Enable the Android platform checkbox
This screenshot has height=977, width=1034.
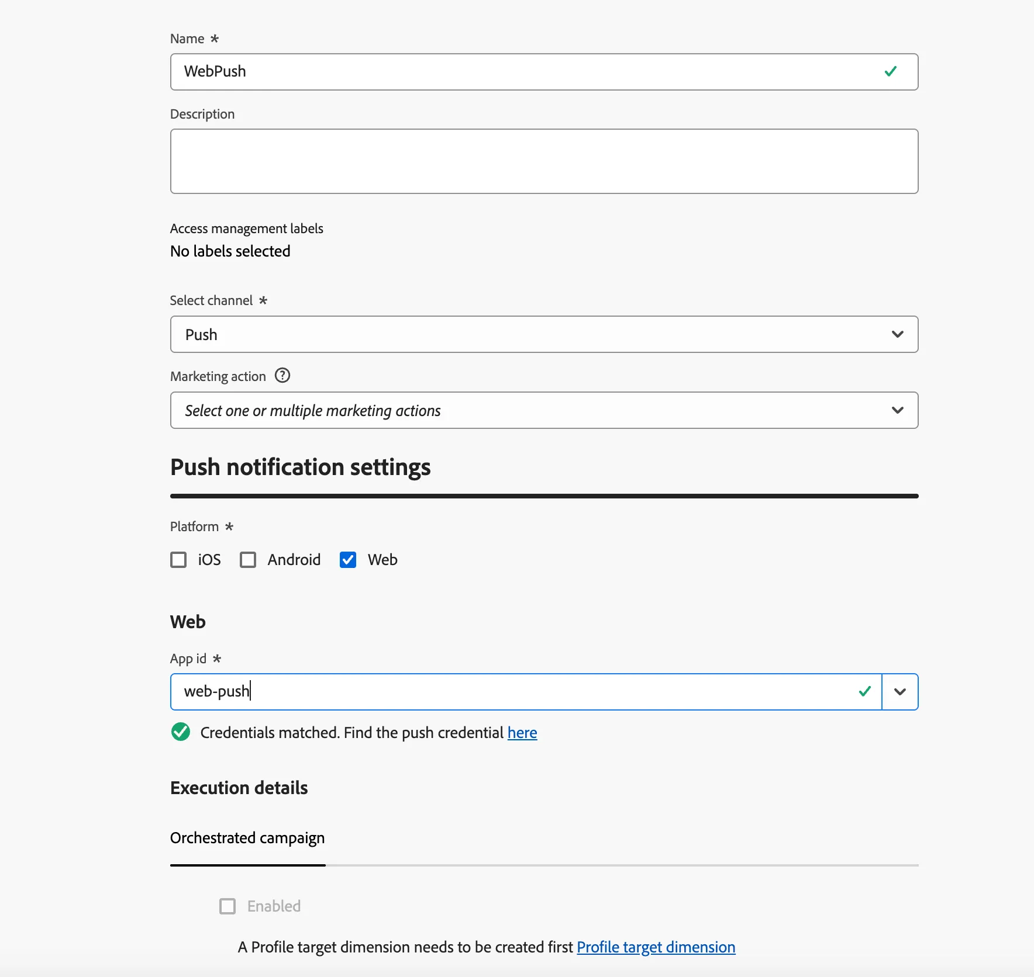pyautogui.click(x=248, y=560)
